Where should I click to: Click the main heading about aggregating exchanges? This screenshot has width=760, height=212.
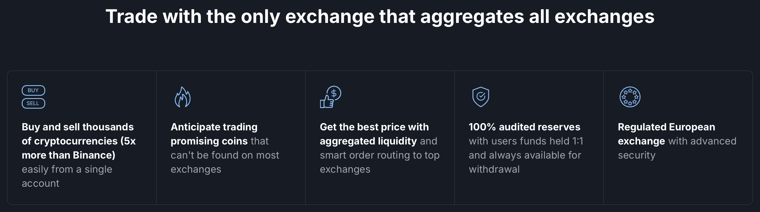click(380, 16)
